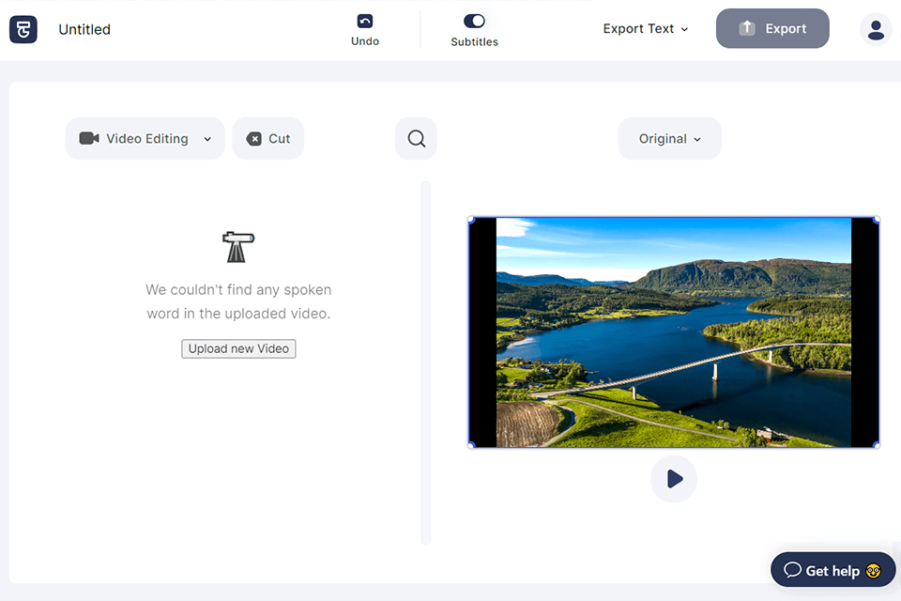Click the Upload new Video button
Screen dimensions: 901x601
238,348
